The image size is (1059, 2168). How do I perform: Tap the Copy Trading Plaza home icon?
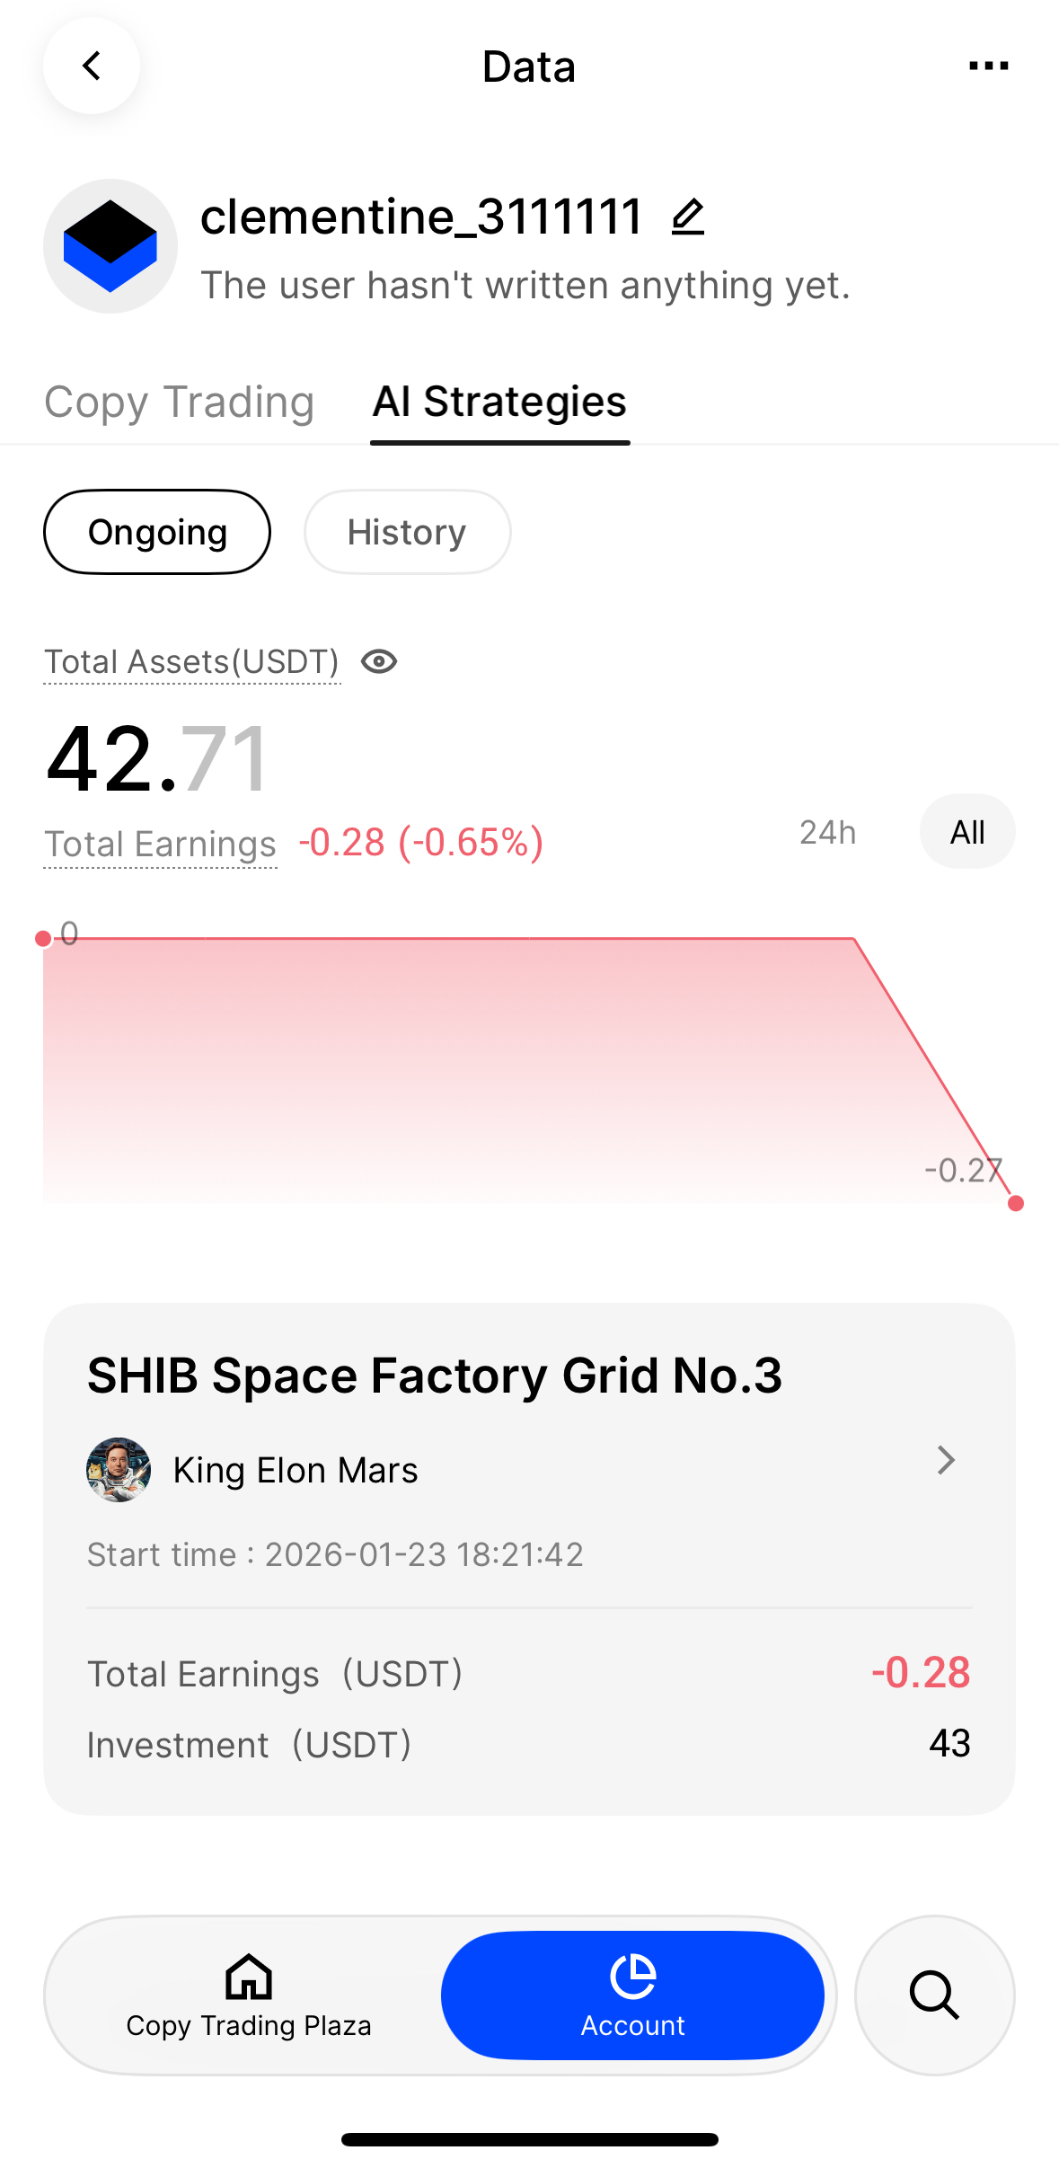tap(249, 1977)
